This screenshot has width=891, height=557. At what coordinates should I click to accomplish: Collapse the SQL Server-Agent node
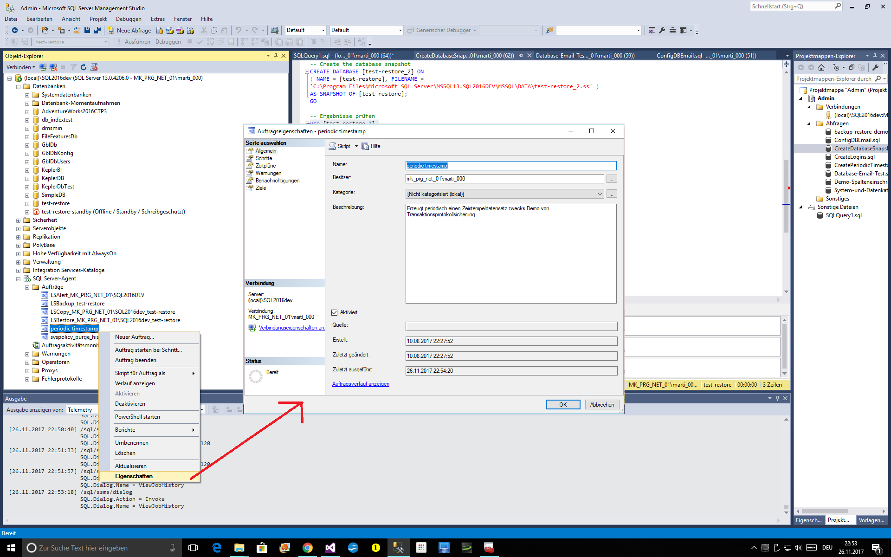[18, 279]
